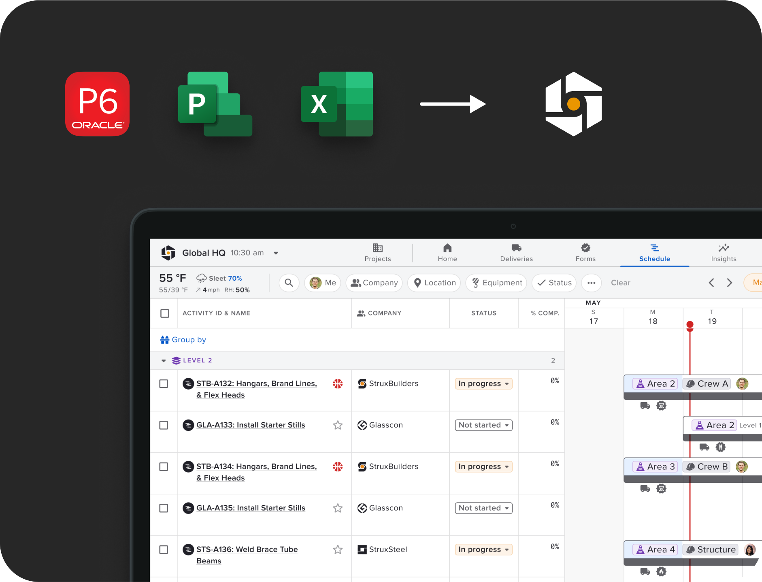This screenshot has width=762, height=582.
Task: Switch to the Deliveries tab
Action: 516,253
